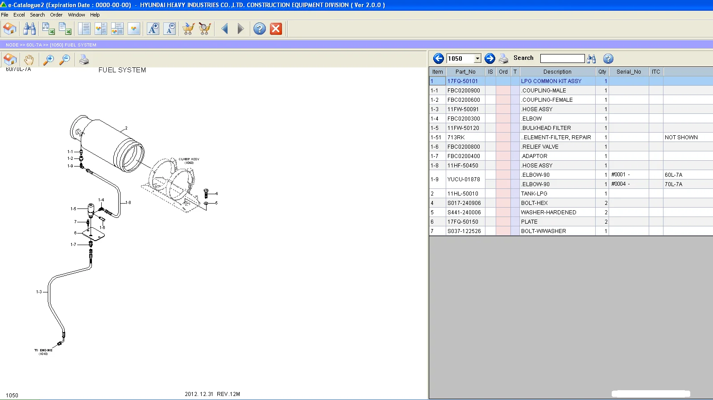Click the Part_No column header

tap(465, 72)
